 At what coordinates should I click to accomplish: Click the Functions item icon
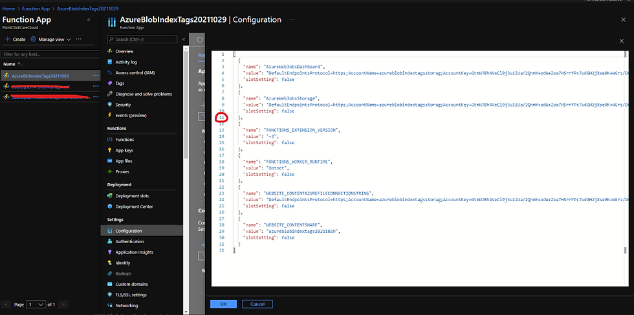109,140
